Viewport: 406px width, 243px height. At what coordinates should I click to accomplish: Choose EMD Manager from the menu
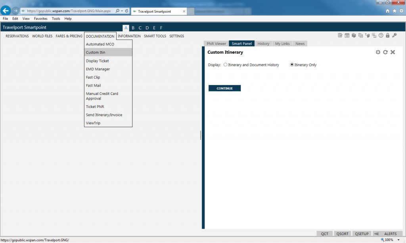coord(108,69)
